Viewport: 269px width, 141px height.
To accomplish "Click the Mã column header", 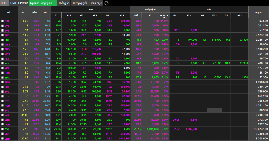I will pyautogui.click(x=9, y=13).
